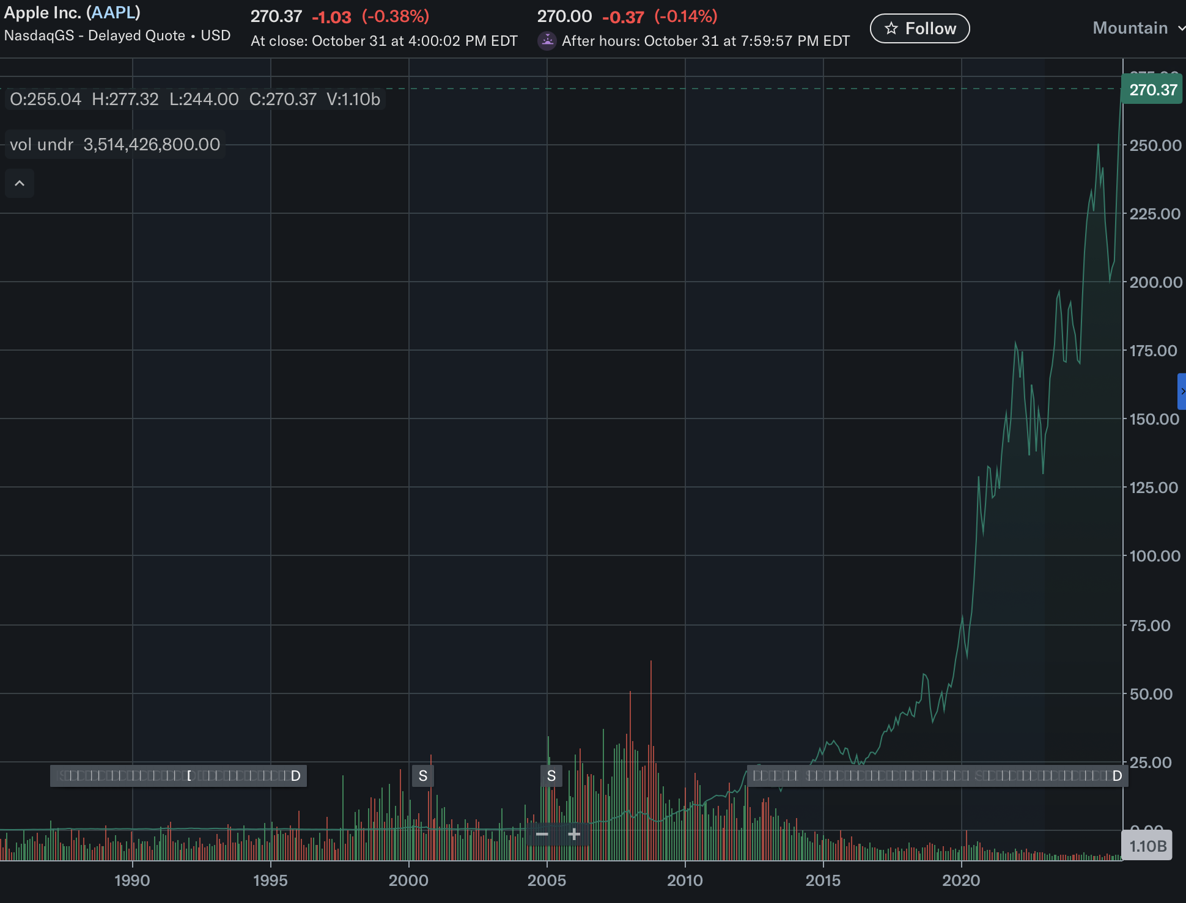Click the 1.10B volume label
1186x903 pixels.
[1147, 846]
